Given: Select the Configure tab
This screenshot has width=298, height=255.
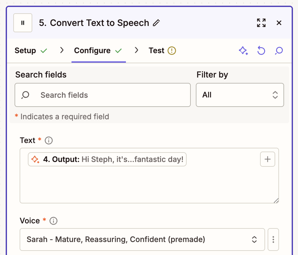Looking at the screenshot, I should pyautogui.click(x=92, y=50).
